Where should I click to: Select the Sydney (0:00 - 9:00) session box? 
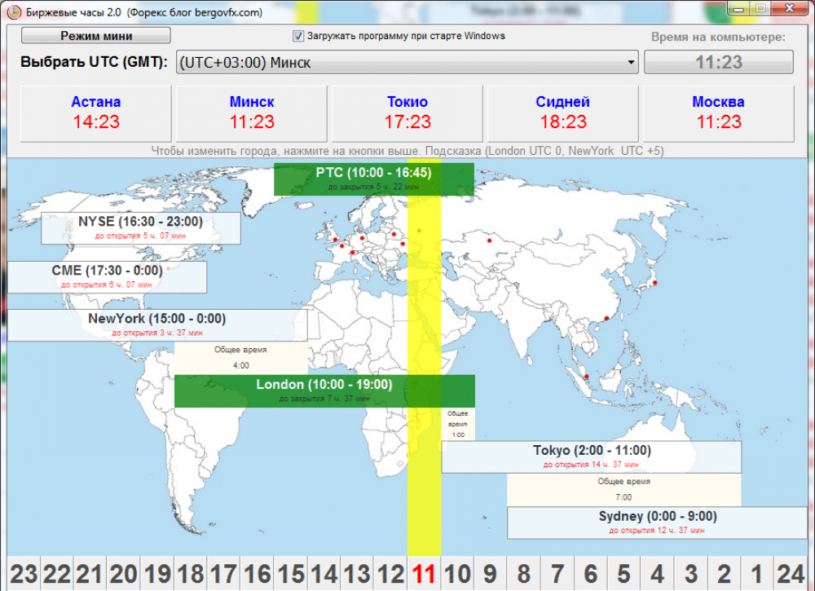(x=658, y=523)
